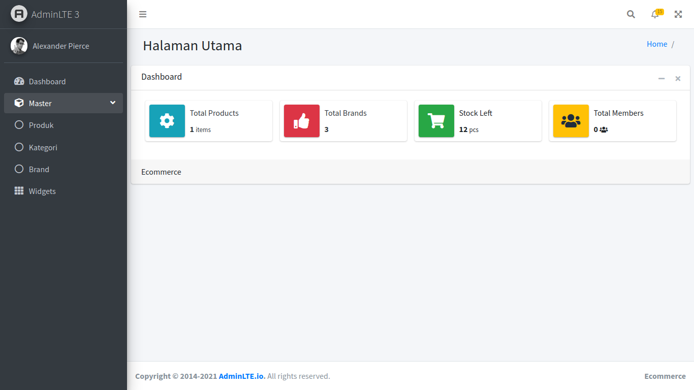
Task: Click the teal gear Total Products icon
Action: click(x=167, y=121)
